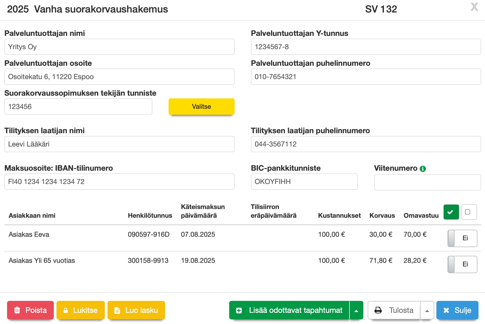Click the IBAN-tilinumero input field
The height and width of the screenshot is (324, 485).
click(119, 182)
